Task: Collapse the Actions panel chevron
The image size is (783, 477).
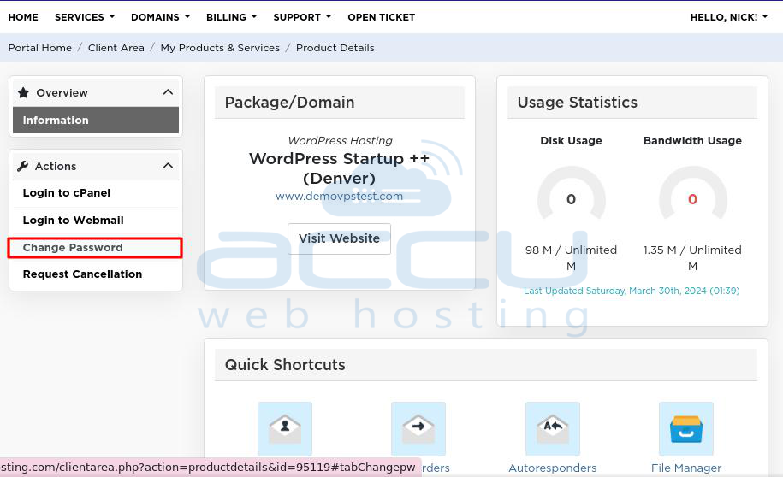Action: pos(168,166)
